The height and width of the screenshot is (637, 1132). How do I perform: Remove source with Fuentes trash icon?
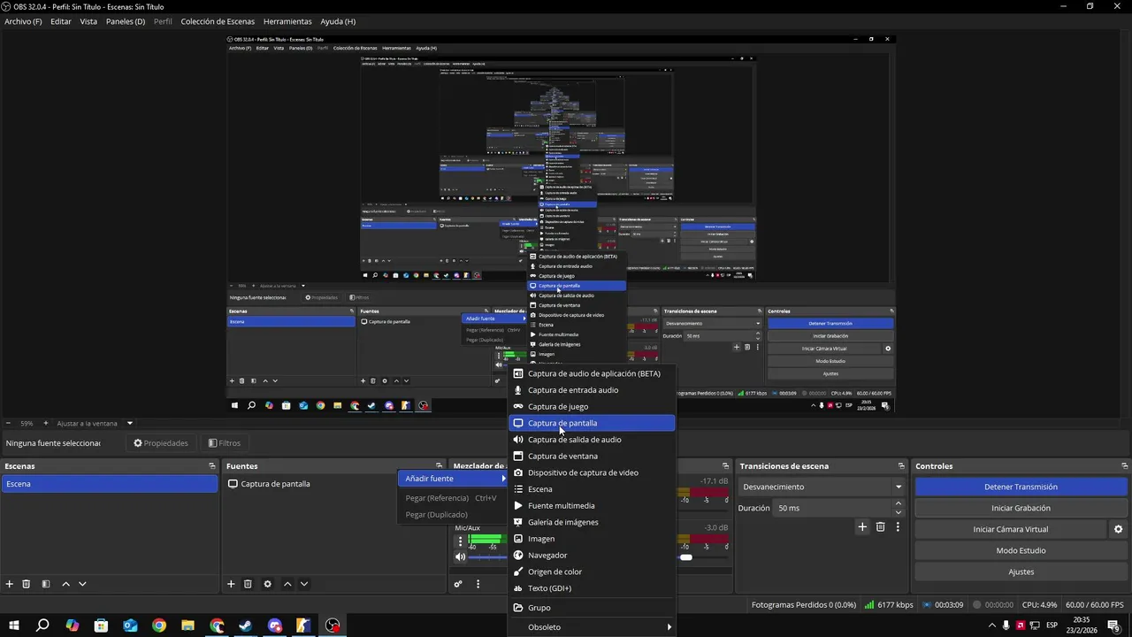(248, 584)
